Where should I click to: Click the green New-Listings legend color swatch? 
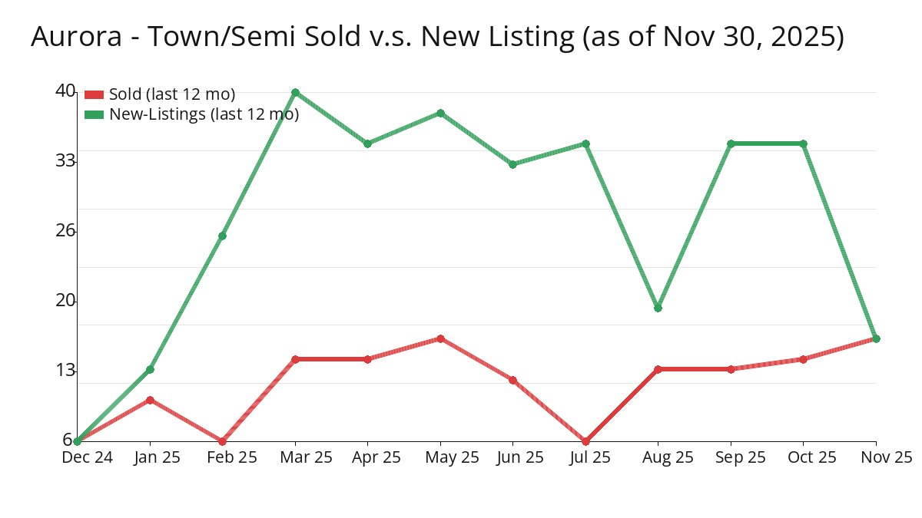pyautogui.click(x=94, y=114)
